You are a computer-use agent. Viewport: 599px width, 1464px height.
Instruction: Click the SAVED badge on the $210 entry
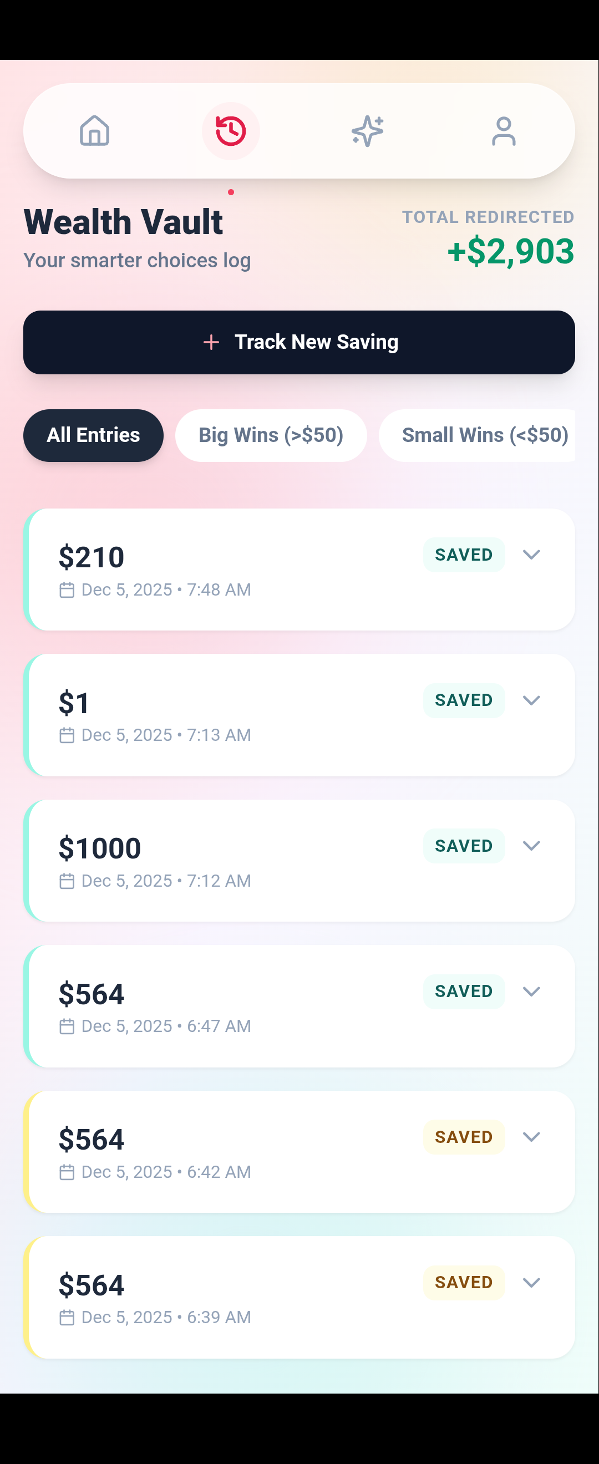point(464,555)
